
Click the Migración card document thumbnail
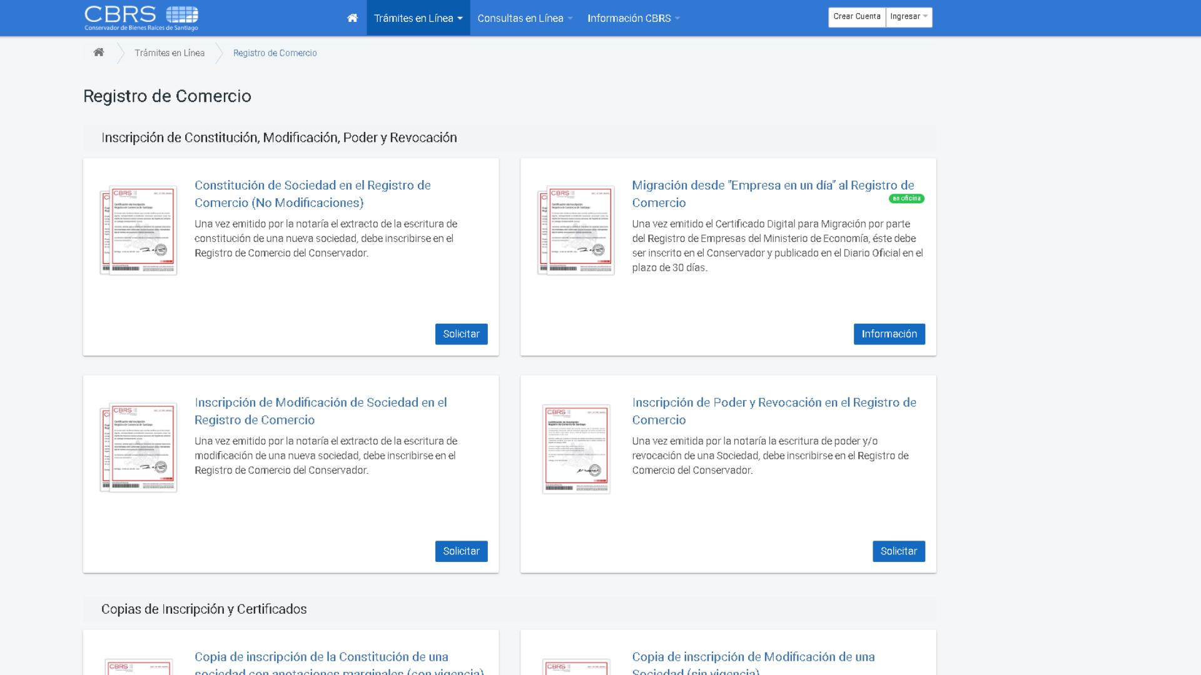coord(576,230)
